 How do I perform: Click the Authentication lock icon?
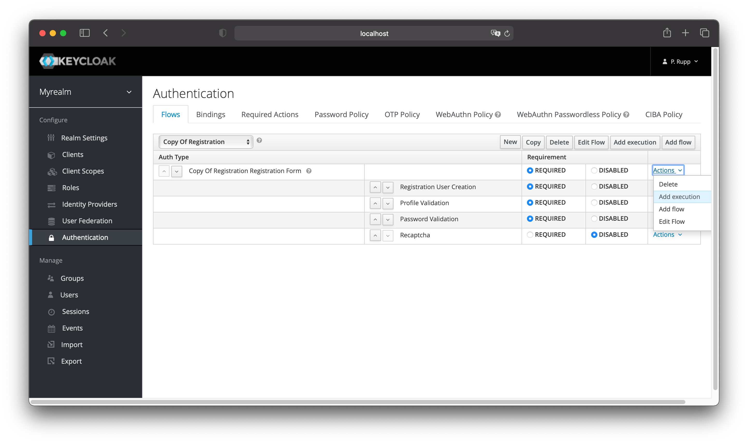click(51, 237)
